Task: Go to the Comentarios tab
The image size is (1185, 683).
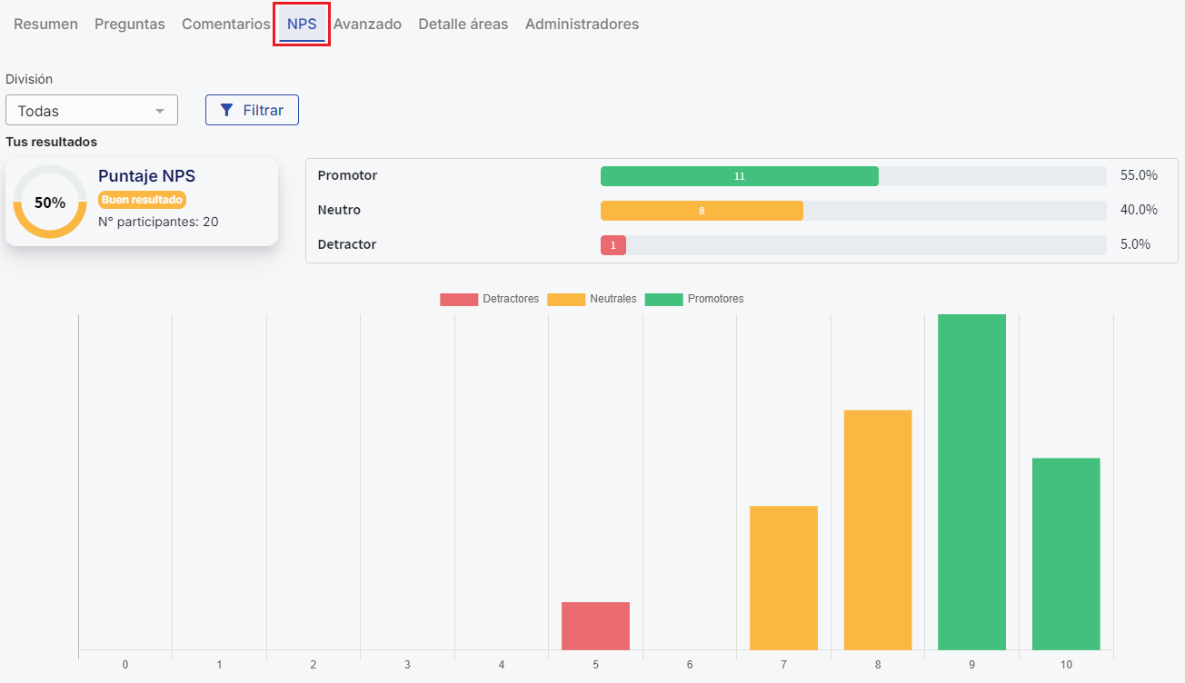Action: (225, 25)
